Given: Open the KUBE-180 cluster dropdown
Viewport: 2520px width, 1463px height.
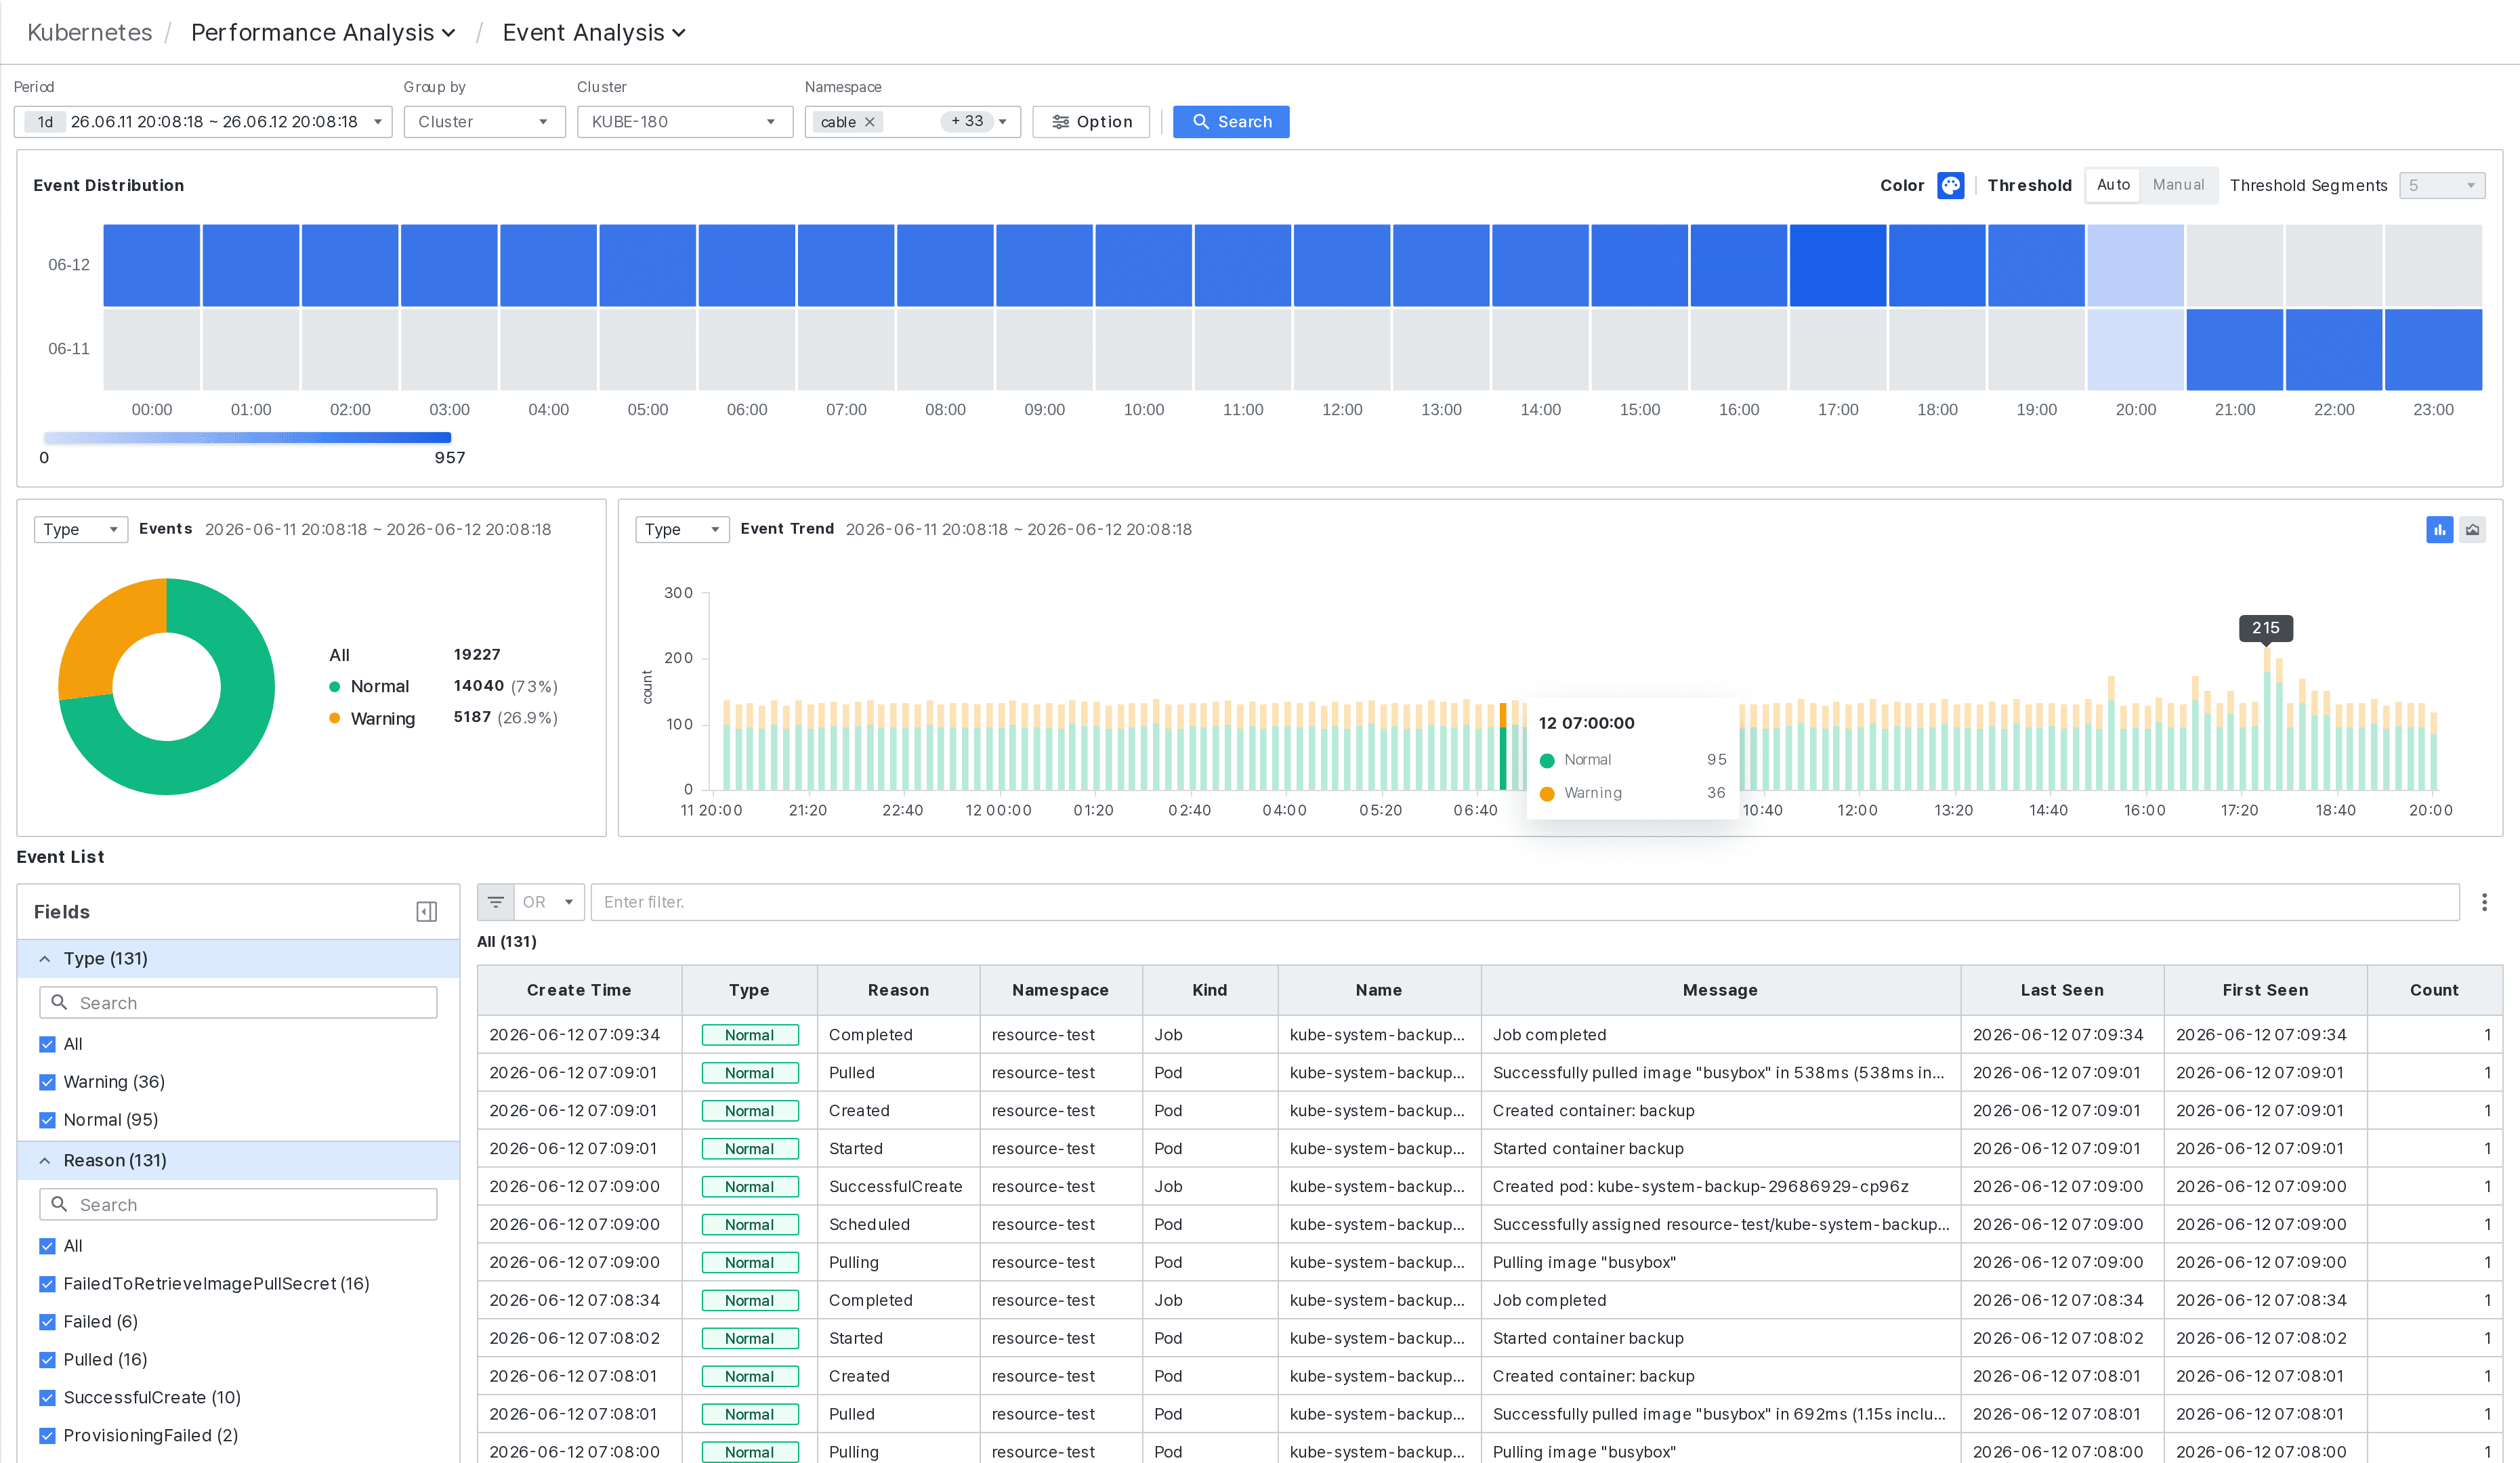Looking at the screenshot, I should 684,122.
